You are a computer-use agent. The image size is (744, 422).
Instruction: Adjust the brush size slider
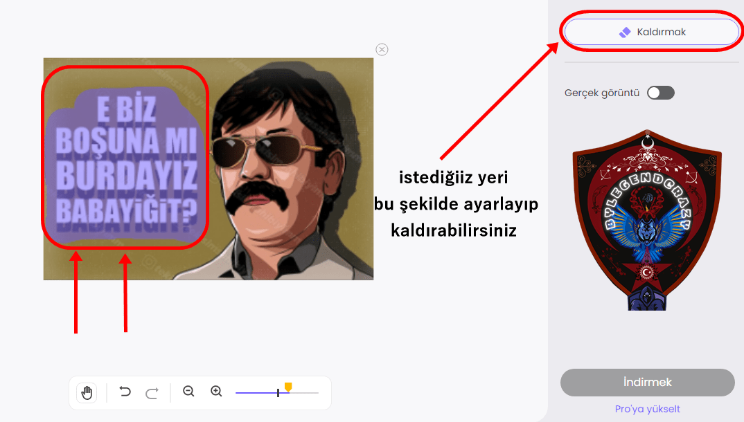click(x=276, y=393)
